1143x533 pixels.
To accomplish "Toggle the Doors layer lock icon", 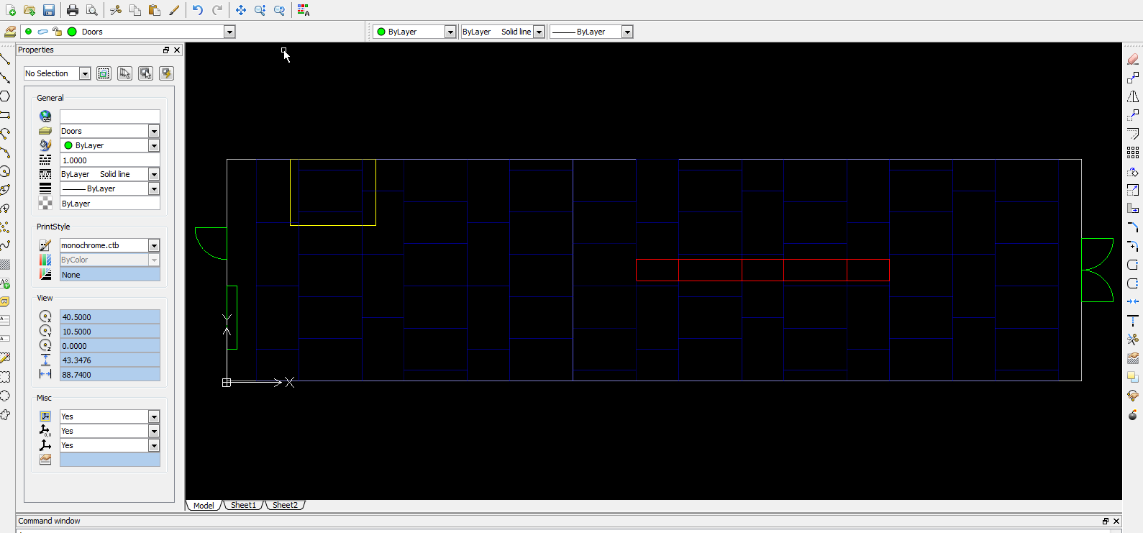I will tap(58, 32).
